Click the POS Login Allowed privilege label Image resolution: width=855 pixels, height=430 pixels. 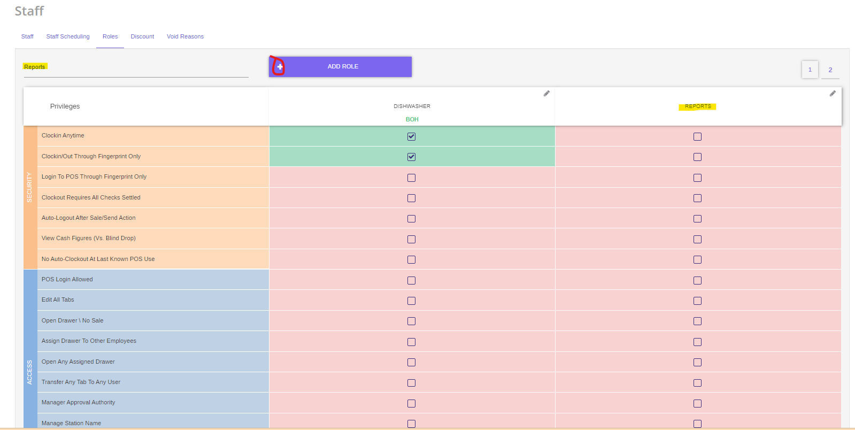(67, 279)
